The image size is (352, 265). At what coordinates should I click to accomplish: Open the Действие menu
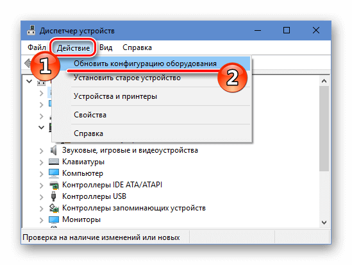pyautogui.click(x=73, y=48)
